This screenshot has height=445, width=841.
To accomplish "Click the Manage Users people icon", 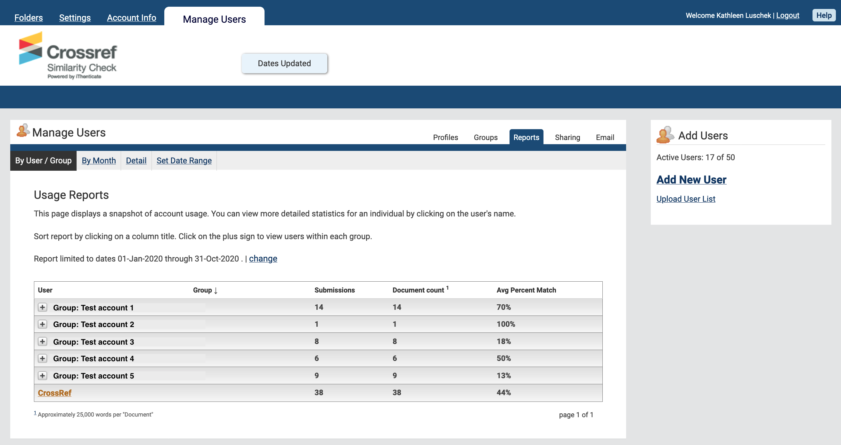I will [x=22, y=131].
